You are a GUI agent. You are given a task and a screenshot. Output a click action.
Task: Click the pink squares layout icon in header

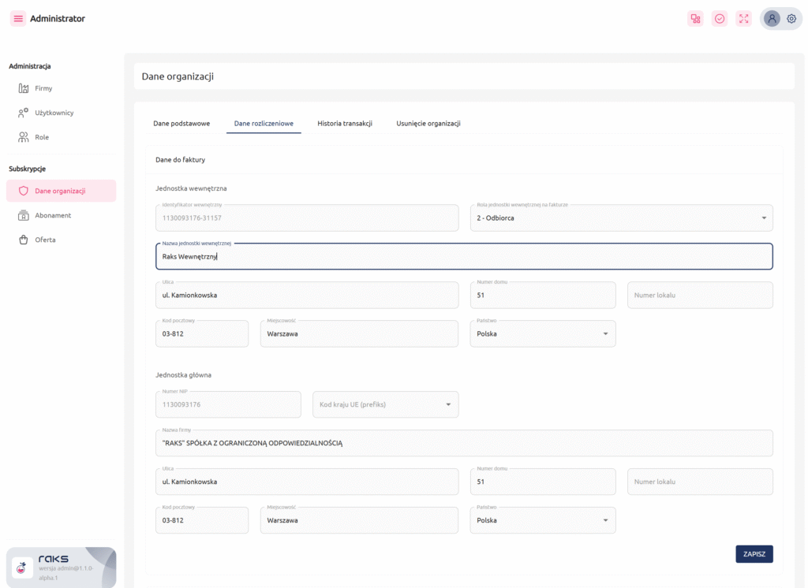pyautogui.click(x=695, y=19)
